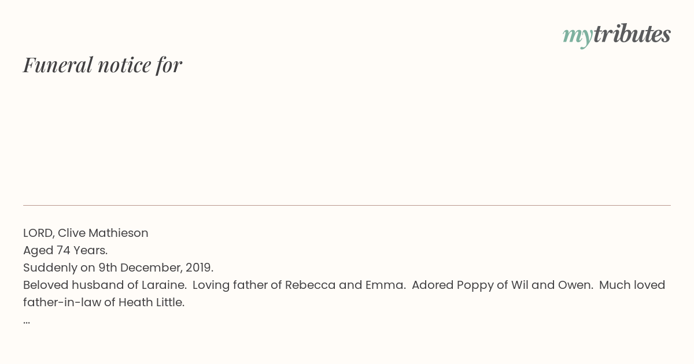Click the "Suddenly on 9th December, 2019." line
The image size is (694, 364).
coord(119,268)
